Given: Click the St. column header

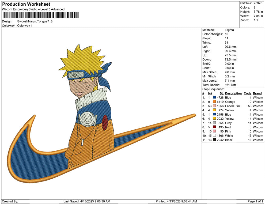Looking at the screenshot, I should coord(222,93).
